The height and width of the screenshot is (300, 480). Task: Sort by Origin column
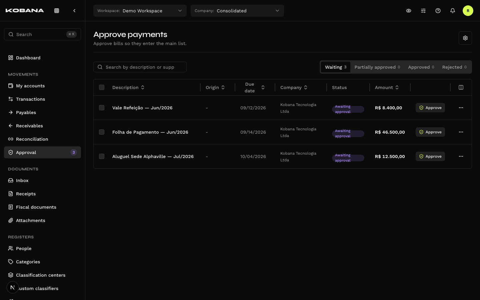215,87
